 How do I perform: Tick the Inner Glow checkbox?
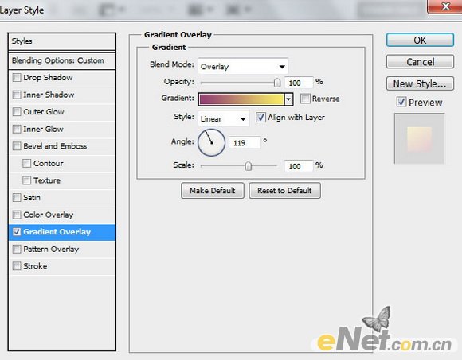pyautogui.click(x=17, y=129)
